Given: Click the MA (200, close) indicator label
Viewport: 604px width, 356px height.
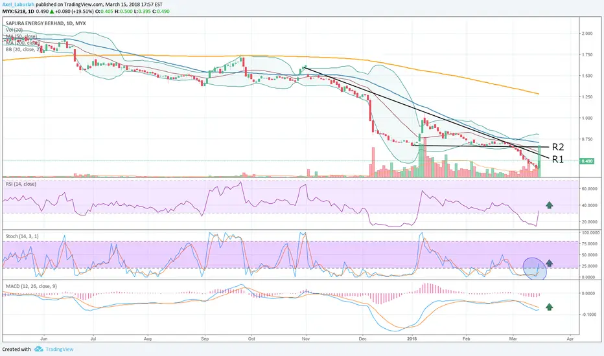Looking at the screenshot, I should click(x=22, y=43).
